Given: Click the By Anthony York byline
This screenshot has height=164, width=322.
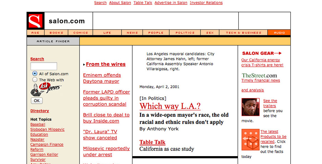Looking at the screenshot, I should coord(159,129).
